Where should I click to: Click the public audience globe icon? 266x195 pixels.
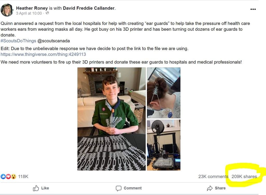(47, 13)
